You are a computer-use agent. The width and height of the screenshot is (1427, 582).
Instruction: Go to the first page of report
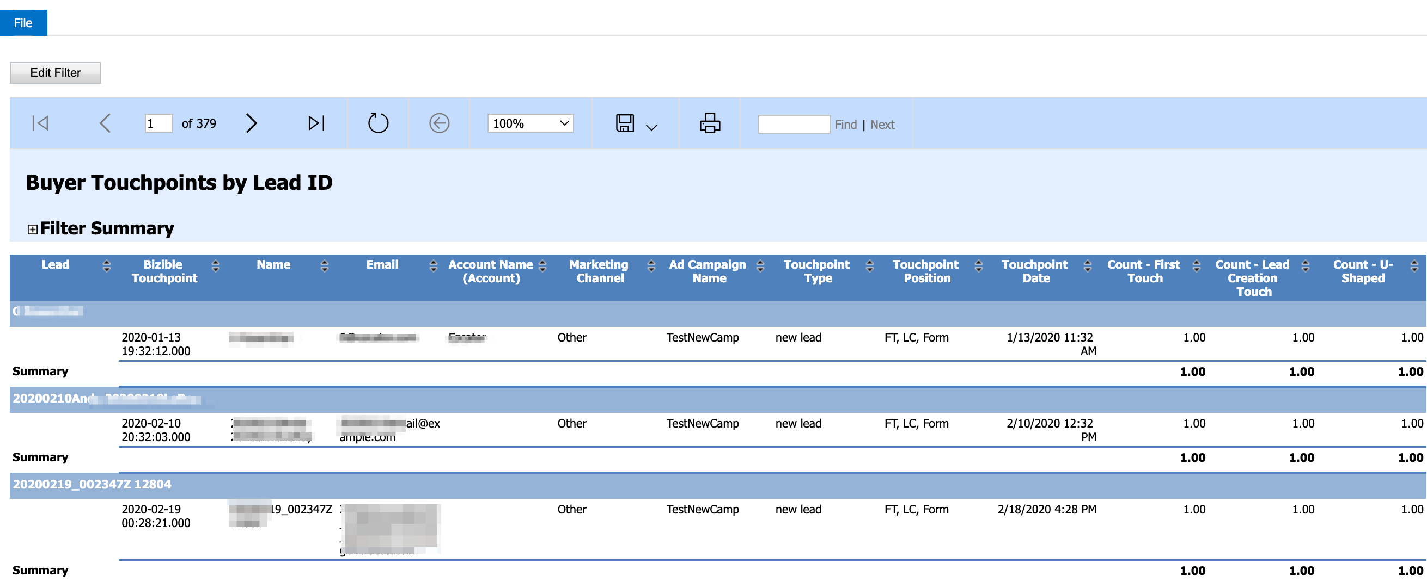pyautogui.click(x=40, y=123)
